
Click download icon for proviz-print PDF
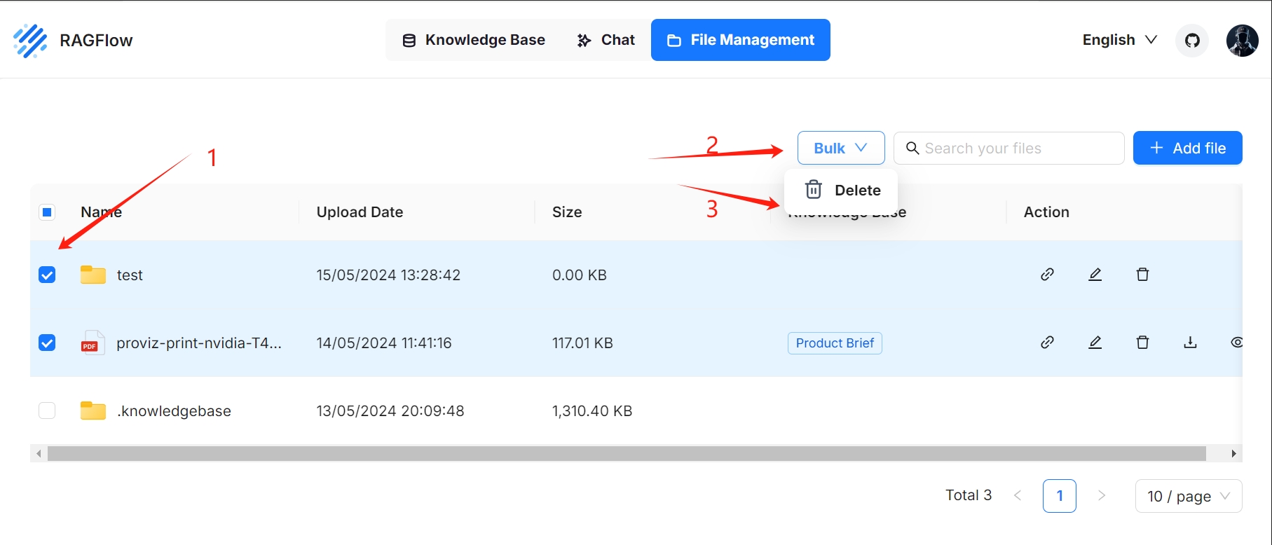click(1190, 343)
